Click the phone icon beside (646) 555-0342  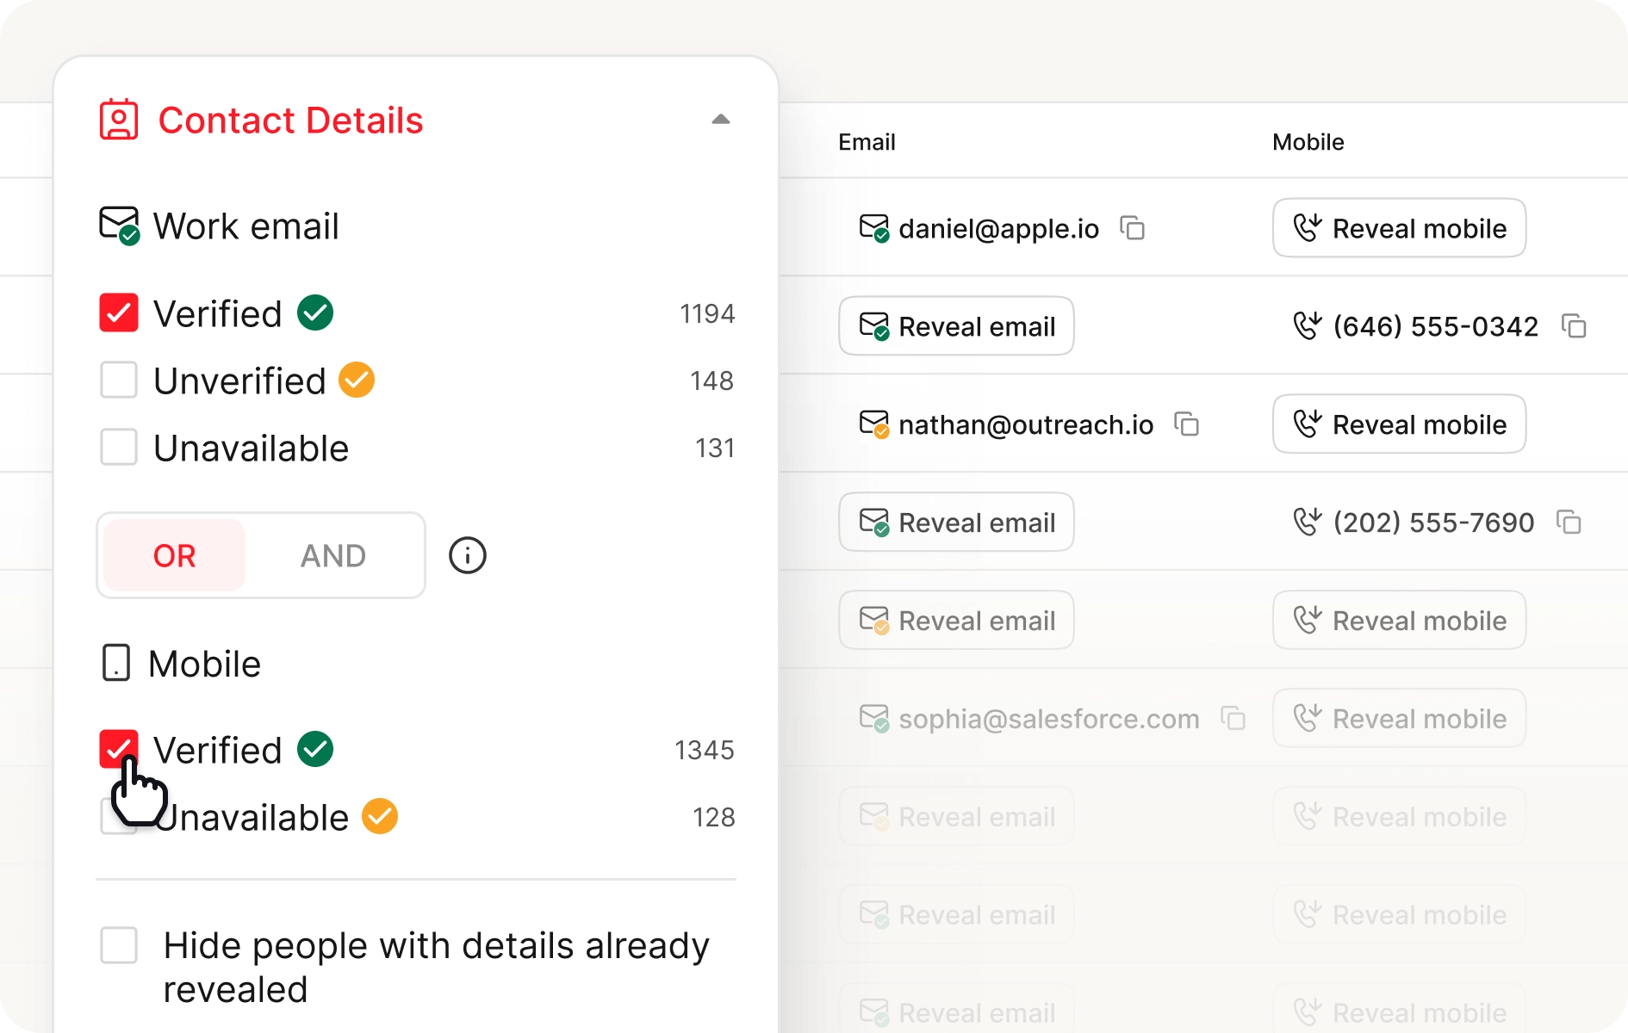[1307, 326]
